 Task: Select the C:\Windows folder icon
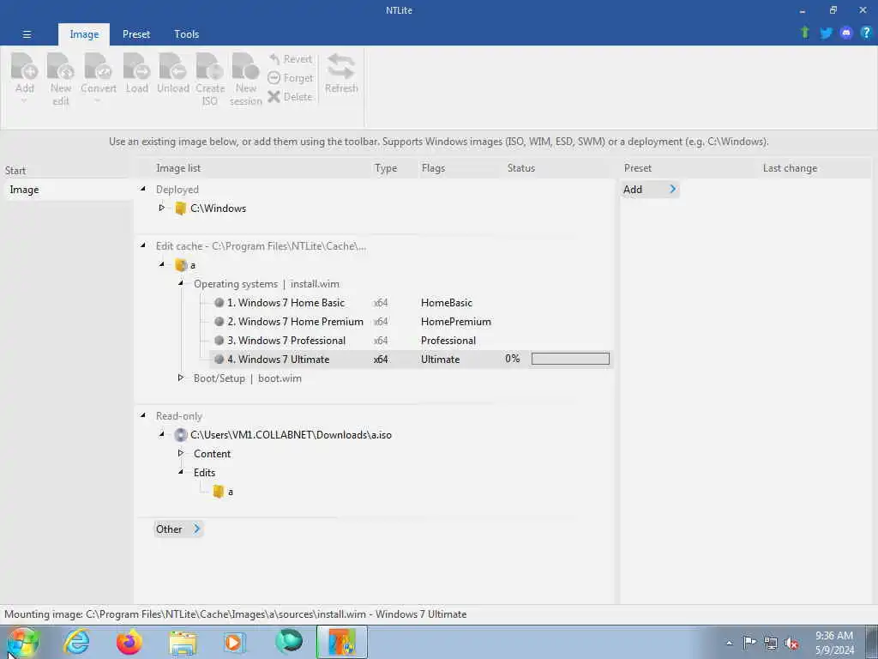(180, 209)
